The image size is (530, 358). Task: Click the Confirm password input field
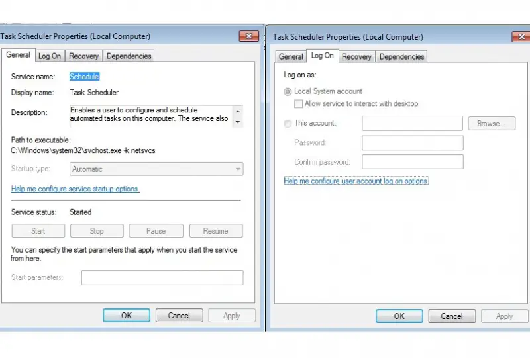(412, 161)
